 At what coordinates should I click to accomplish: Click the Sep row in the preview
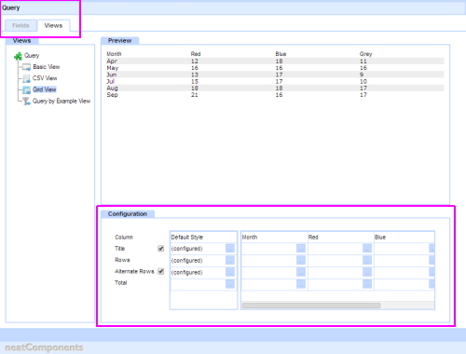click(275, 95)
